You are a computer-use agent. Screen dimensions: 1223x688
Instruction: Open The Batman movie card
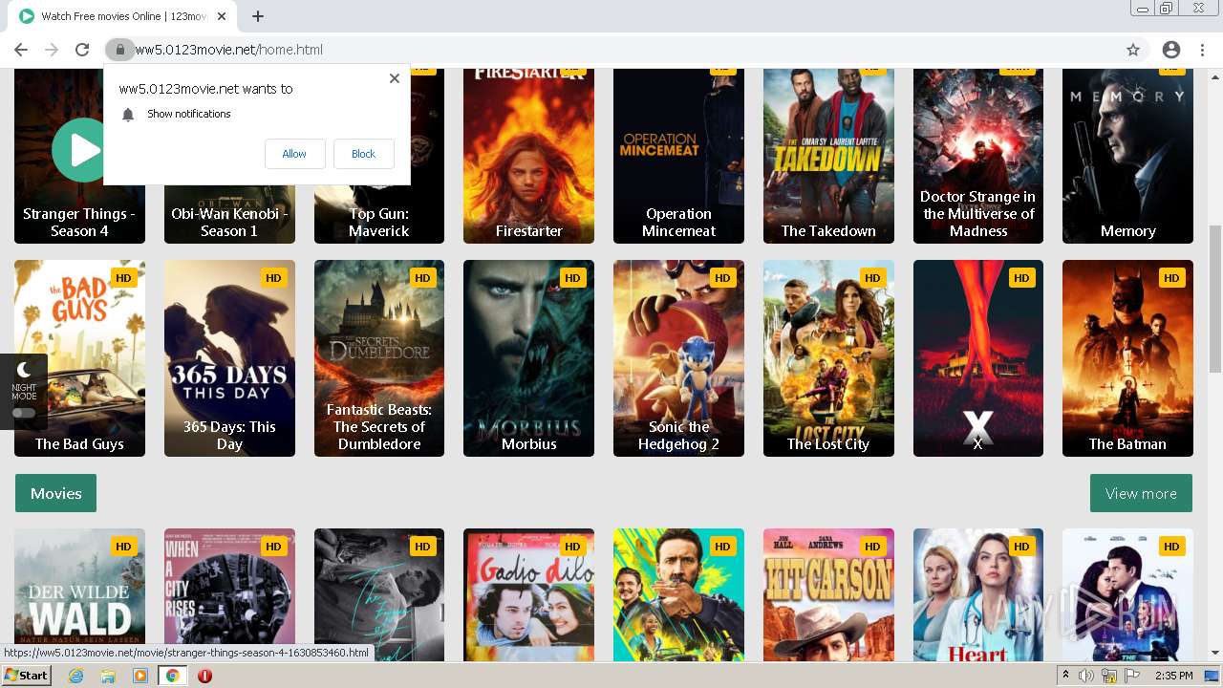(x=1127, y=358)
